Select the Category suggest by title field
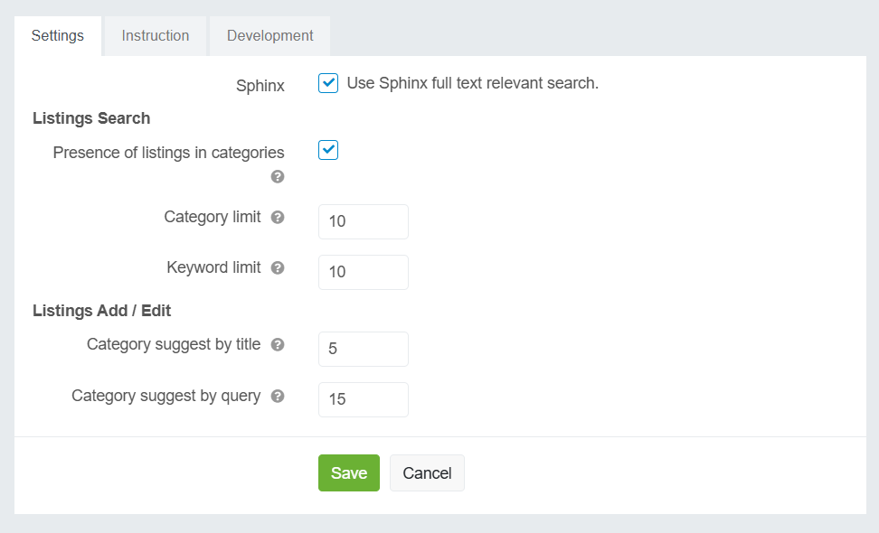Screen dimensions: 879x533 [363, 349]
